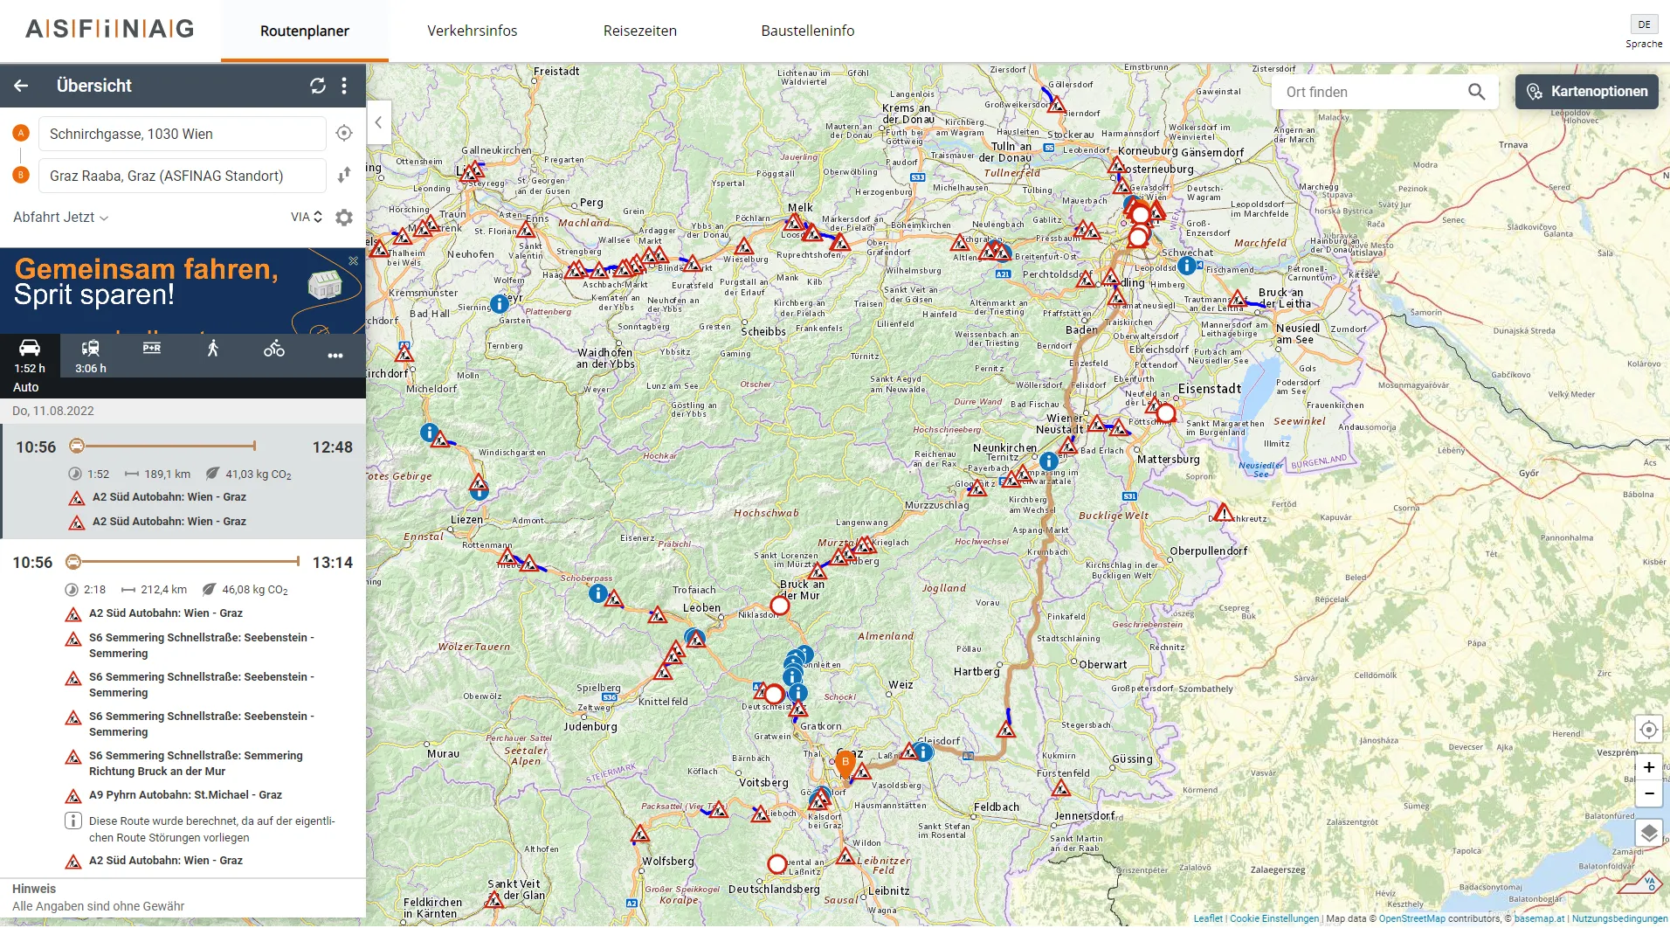The height and width of the screenshot is (928, 1670).
Task: Click the Ort finden search field
Action: (x=1371, y=92)
